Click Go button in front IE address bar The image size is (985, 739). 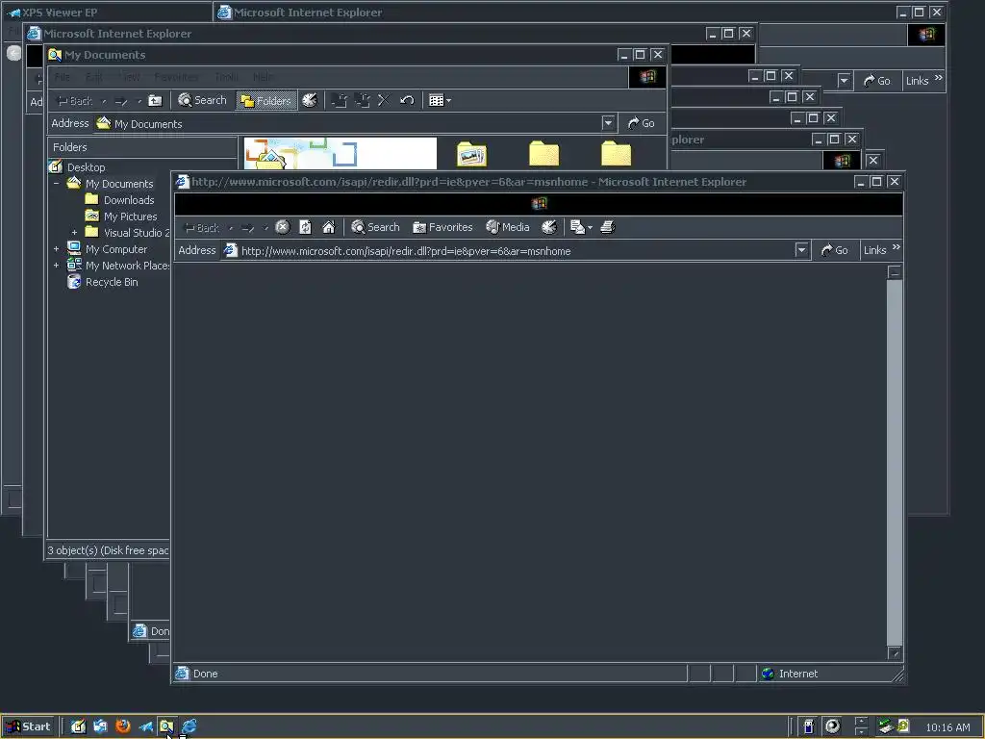coord(834,250)
